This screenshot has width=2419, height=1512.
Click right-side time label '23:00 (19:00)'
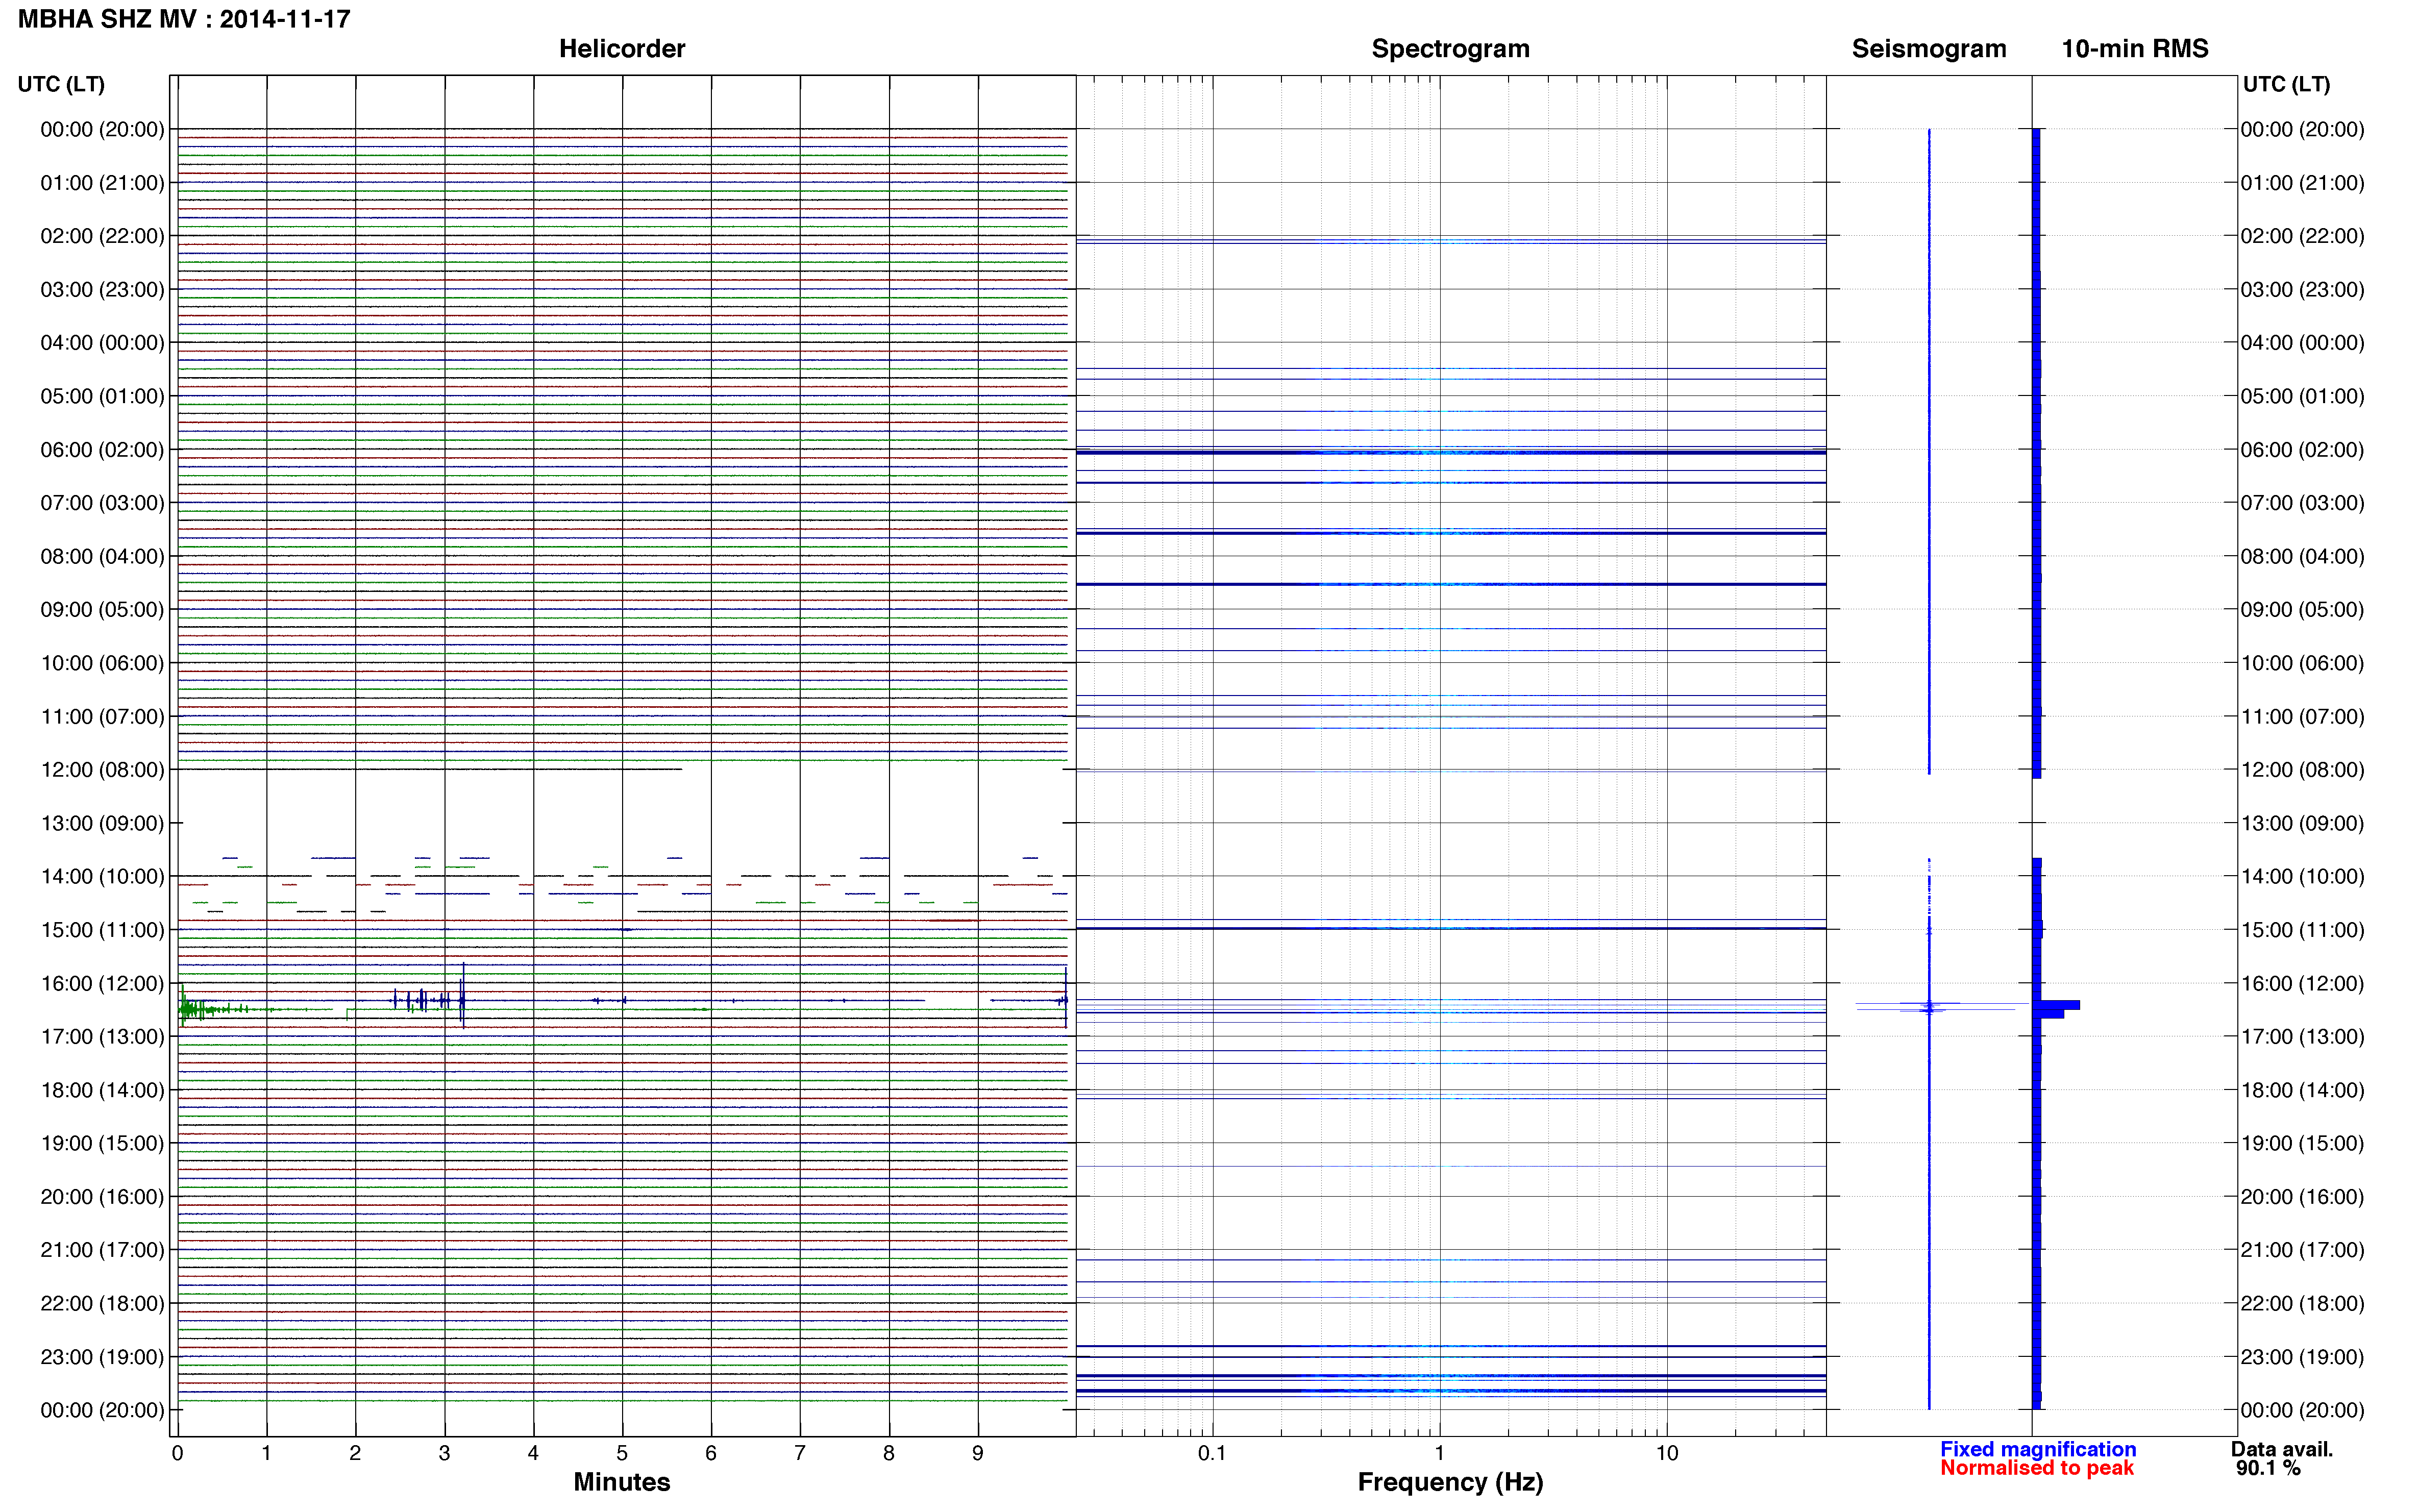pos(2303,1357)
